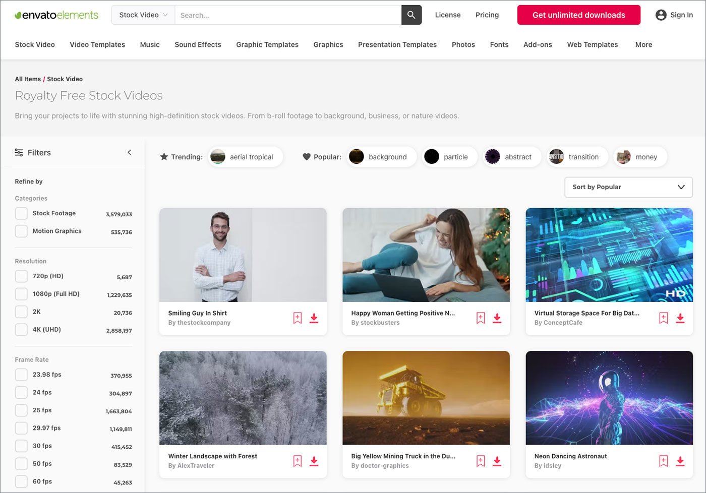Download the Winter Landscape with Forest video
This screenshot has width=706, height=493.
coord(314,461)
